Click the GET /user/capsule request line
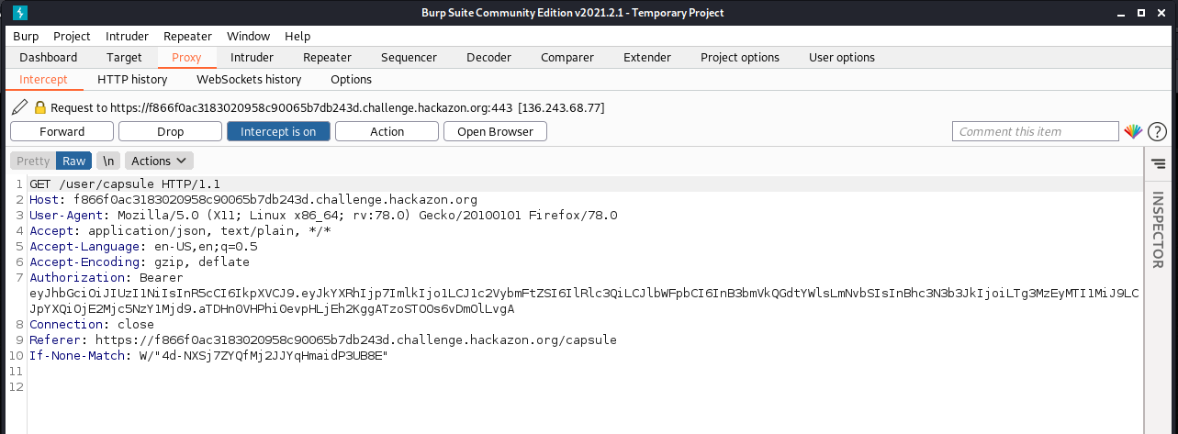 (125, 184)
